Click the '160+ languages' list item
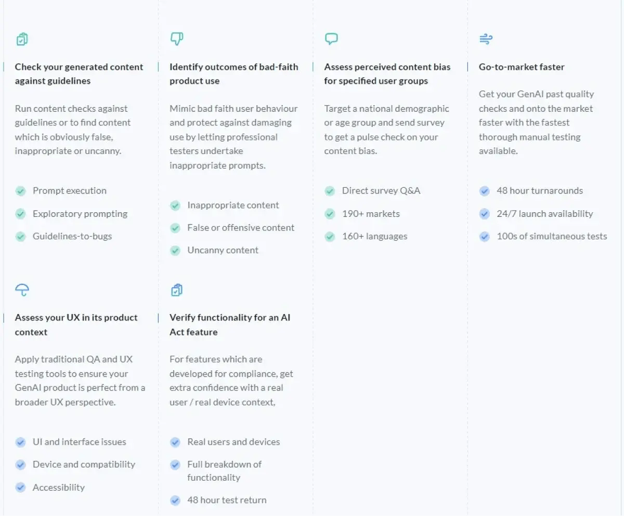Screen dimensions: 624x516 point(374,236)
